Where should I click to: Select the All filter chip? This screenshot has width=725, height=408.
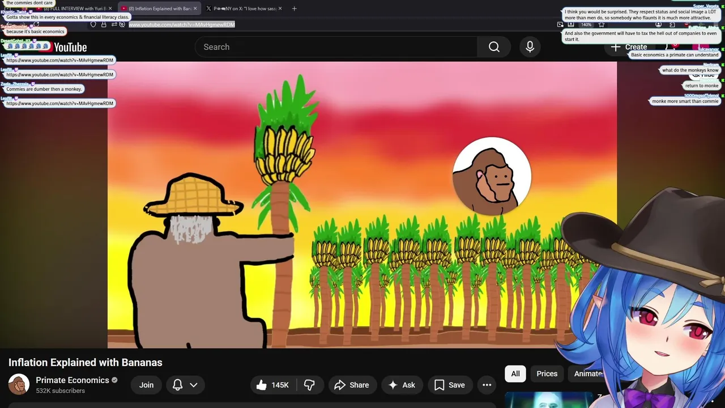515,373
